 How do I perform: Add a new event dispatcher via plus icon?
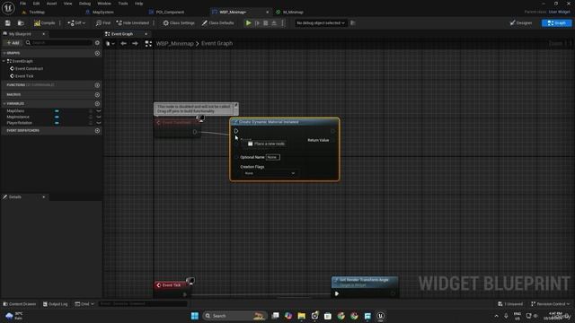click(x=97, y=130)
